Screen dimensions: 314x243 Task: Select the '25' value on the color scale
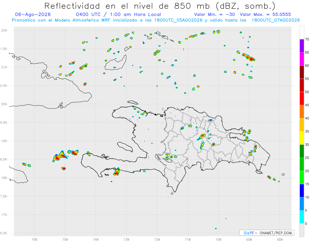point(307,158)
